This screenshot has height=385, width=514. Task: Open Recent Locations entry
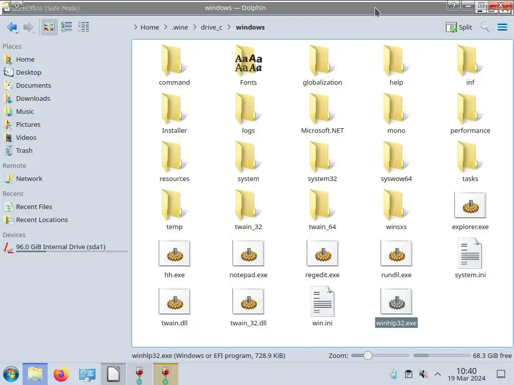42,220
